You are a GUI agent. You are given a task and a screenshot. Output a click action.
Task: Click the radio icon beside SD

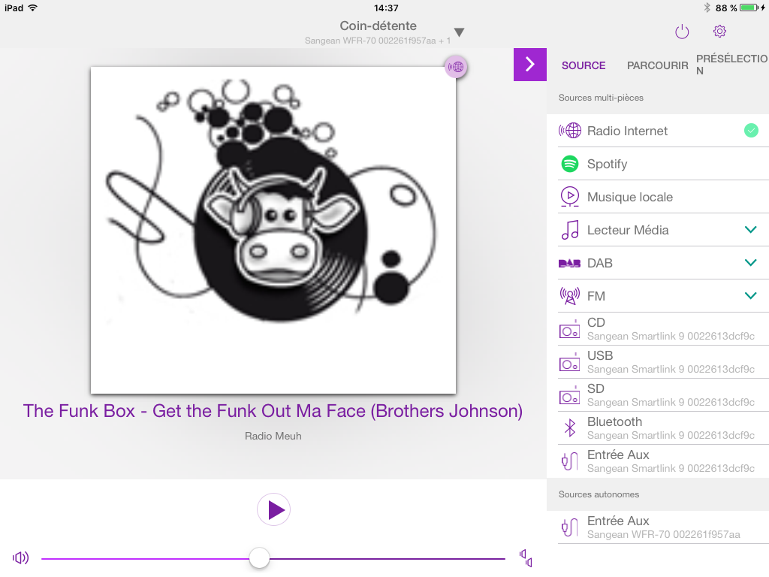click(569, 395)
